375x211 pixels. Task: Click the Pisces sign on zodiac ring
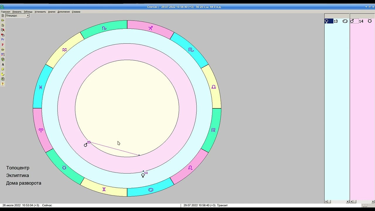click(40, 87)
